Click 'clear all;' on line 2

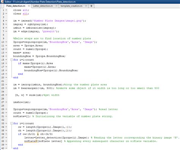[21, 14]
